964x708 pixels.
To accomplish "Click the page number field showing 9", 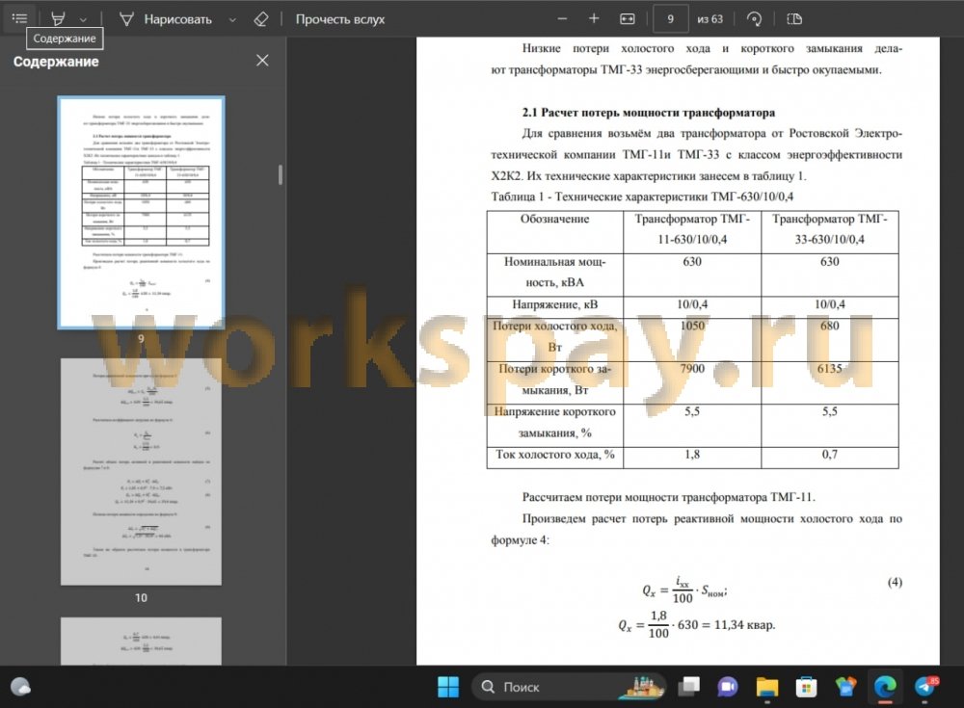I will pyautogui.click(x=670, y=19).
